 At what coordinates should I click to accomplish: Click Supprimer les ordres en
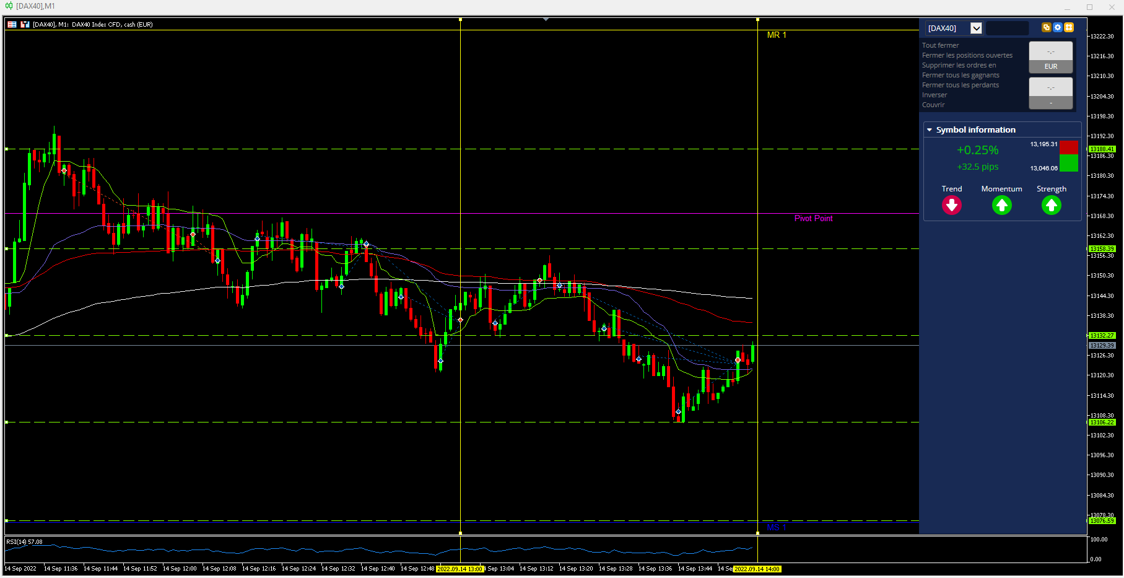click(959, 65)
